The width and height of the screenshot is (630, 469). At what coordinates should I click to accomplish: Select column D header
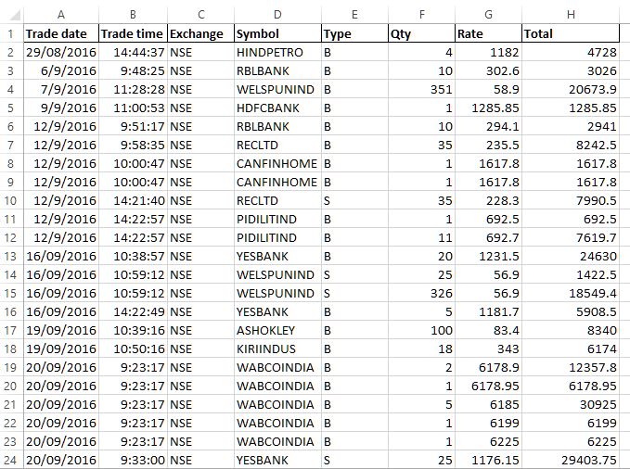[277, 15]
